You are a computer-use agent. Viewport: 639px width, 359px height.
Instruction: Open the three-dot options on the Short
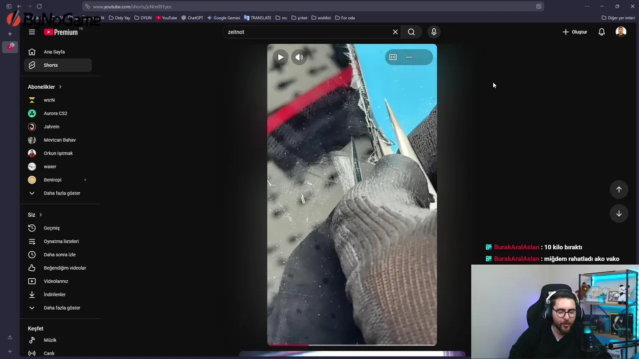point(409,57)
